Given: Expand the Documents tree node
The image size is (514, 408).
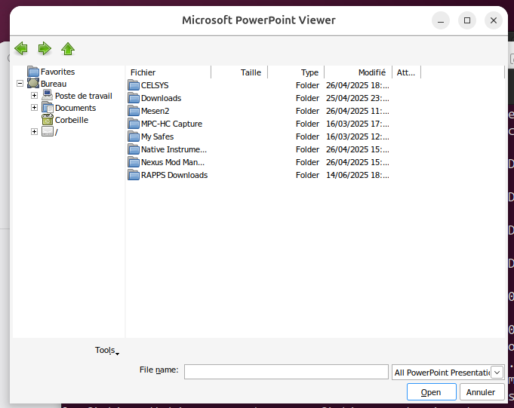Looking at the screenshot, I should point(34,107).
